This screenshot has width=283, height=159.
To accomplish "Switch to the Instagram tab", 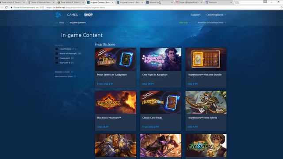I will click(x=189, y=3).
